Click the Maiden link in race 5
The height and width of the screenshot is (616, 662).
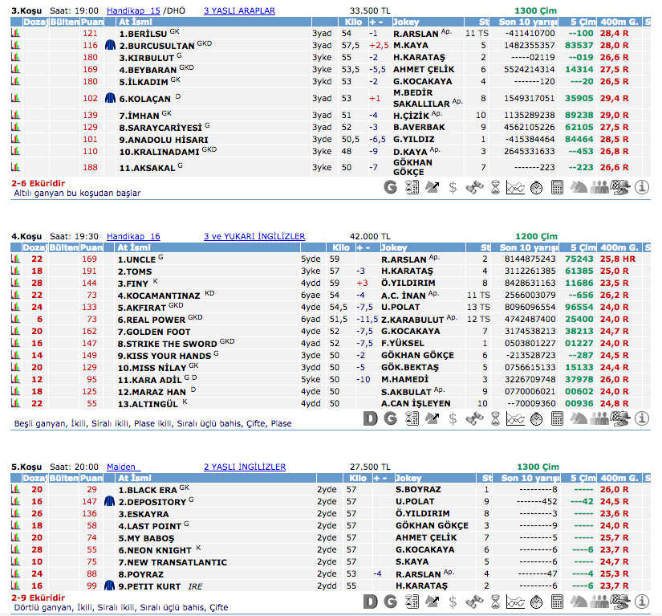124,467
